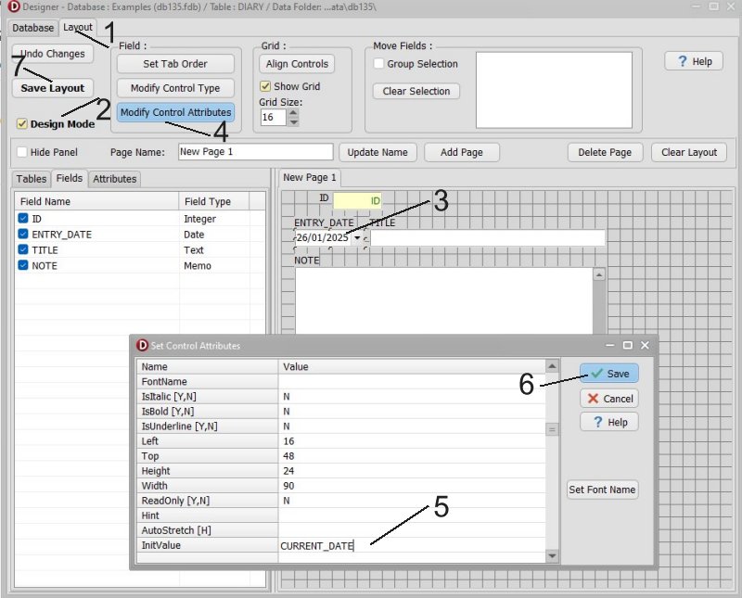
Task: Click Undo Changes button
Action: pyautogui.click(x=53, y=54)
